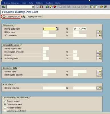Click the Billing date to field
The image size is (110, 114).
point(80,29)
